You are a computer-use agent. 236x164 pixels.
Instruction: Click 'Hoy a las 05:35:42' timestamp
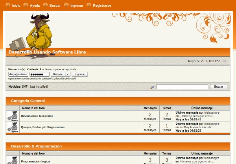pyautogui.click(x=188, y=120)
